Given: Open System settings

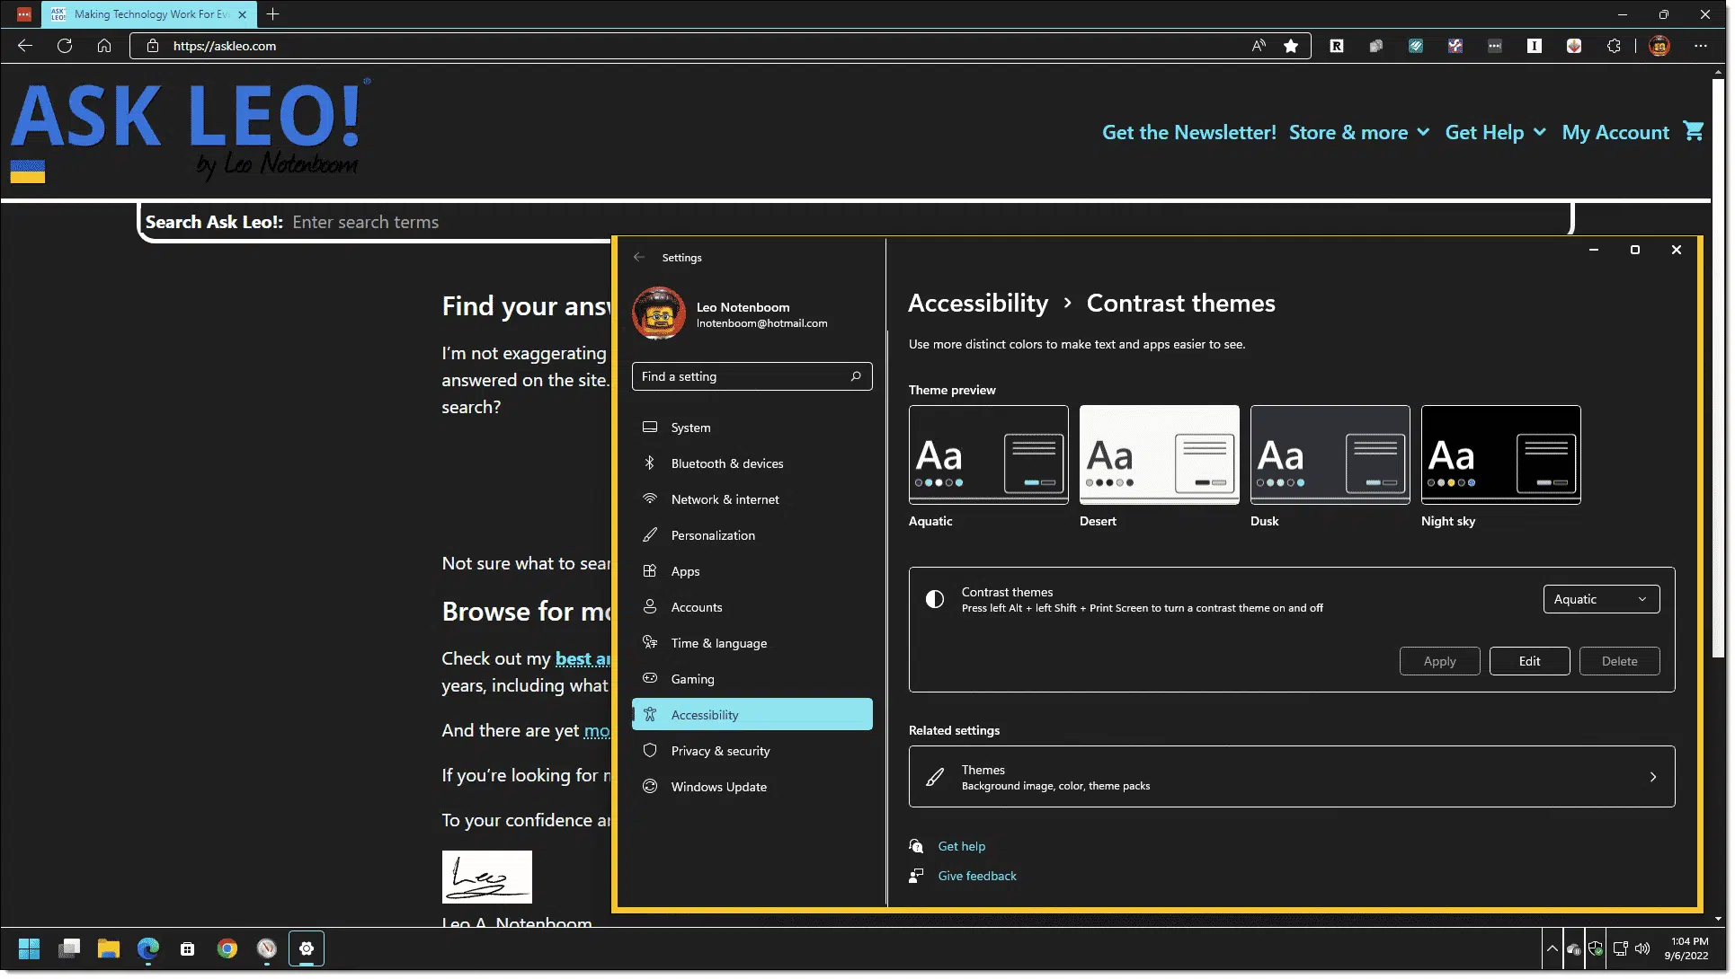Looking at the screenshot, I should click(x=752, y=428).
